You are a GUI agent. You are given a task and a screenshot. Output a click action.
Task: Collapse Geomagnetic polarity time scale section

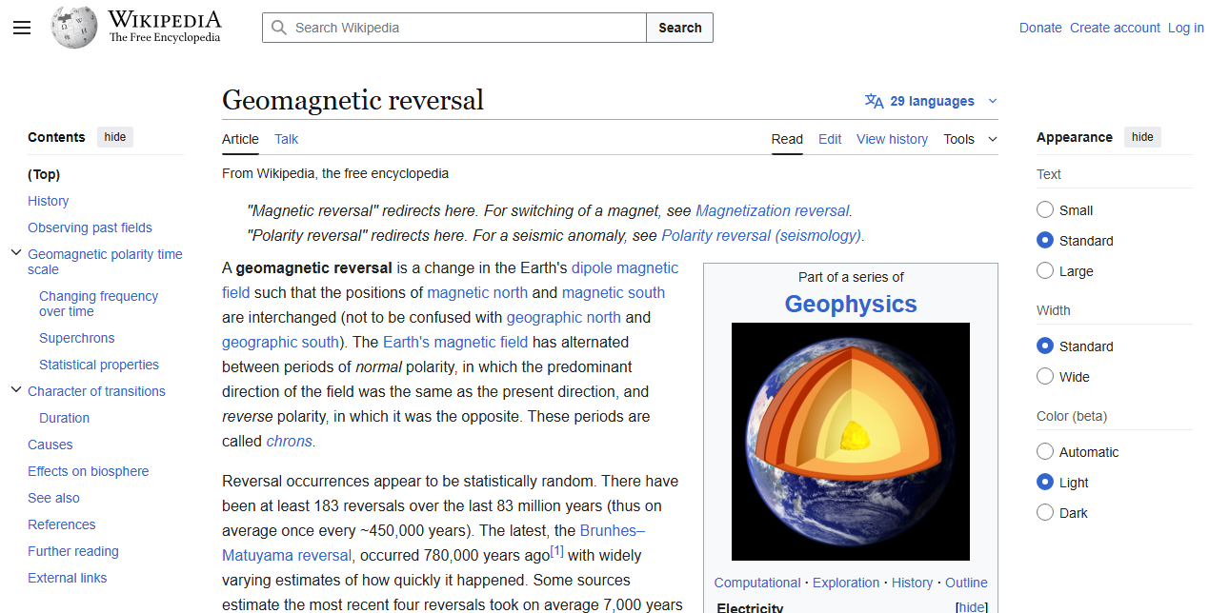pos(16,253)
